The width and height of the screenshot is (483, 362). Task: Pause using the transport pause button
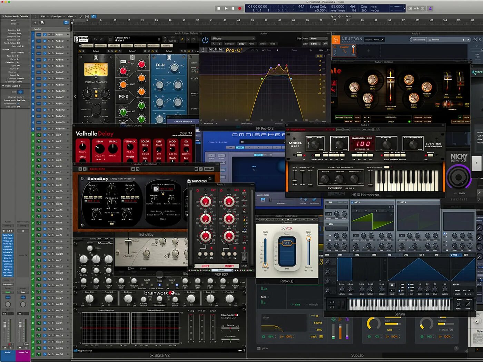click(x=233, y=8)
